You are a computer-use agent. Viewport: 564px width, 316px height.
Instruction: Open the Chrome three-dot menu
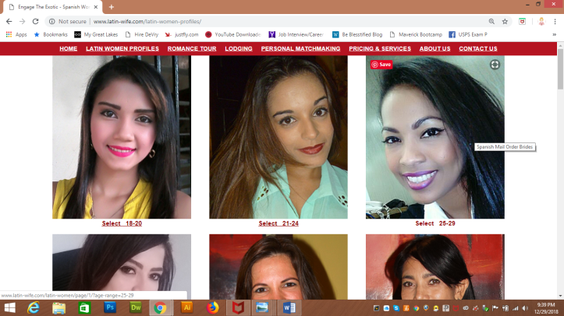coord(555,22)
